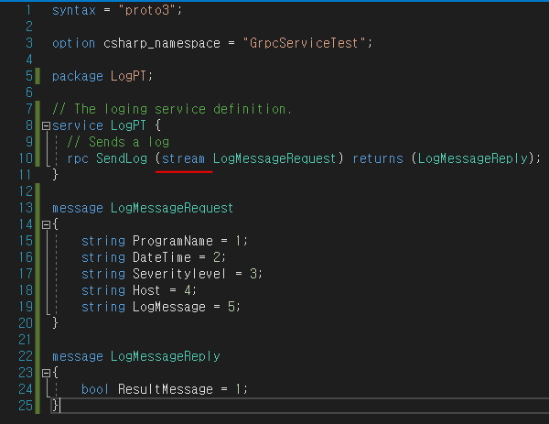The image size is (549, 424).
Task: Click the Host field name
Action: click(x=146, y=290)
